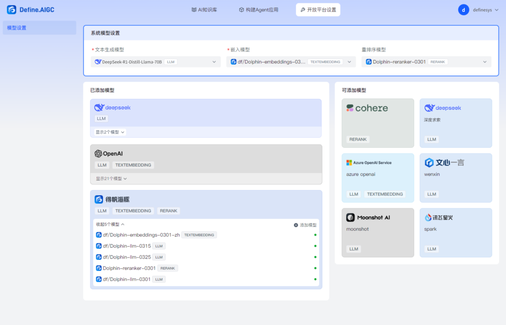Screen dimensions: 506x325
Task: Open the definesys account menu chevron
Action: click(x=497, y=10)
